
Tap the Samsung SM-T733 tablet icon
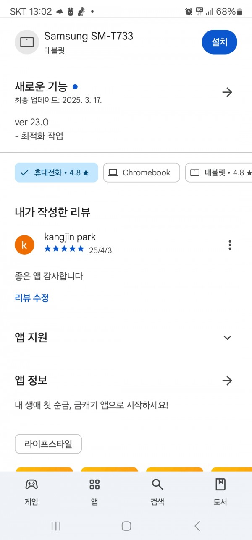pos(27,42)
